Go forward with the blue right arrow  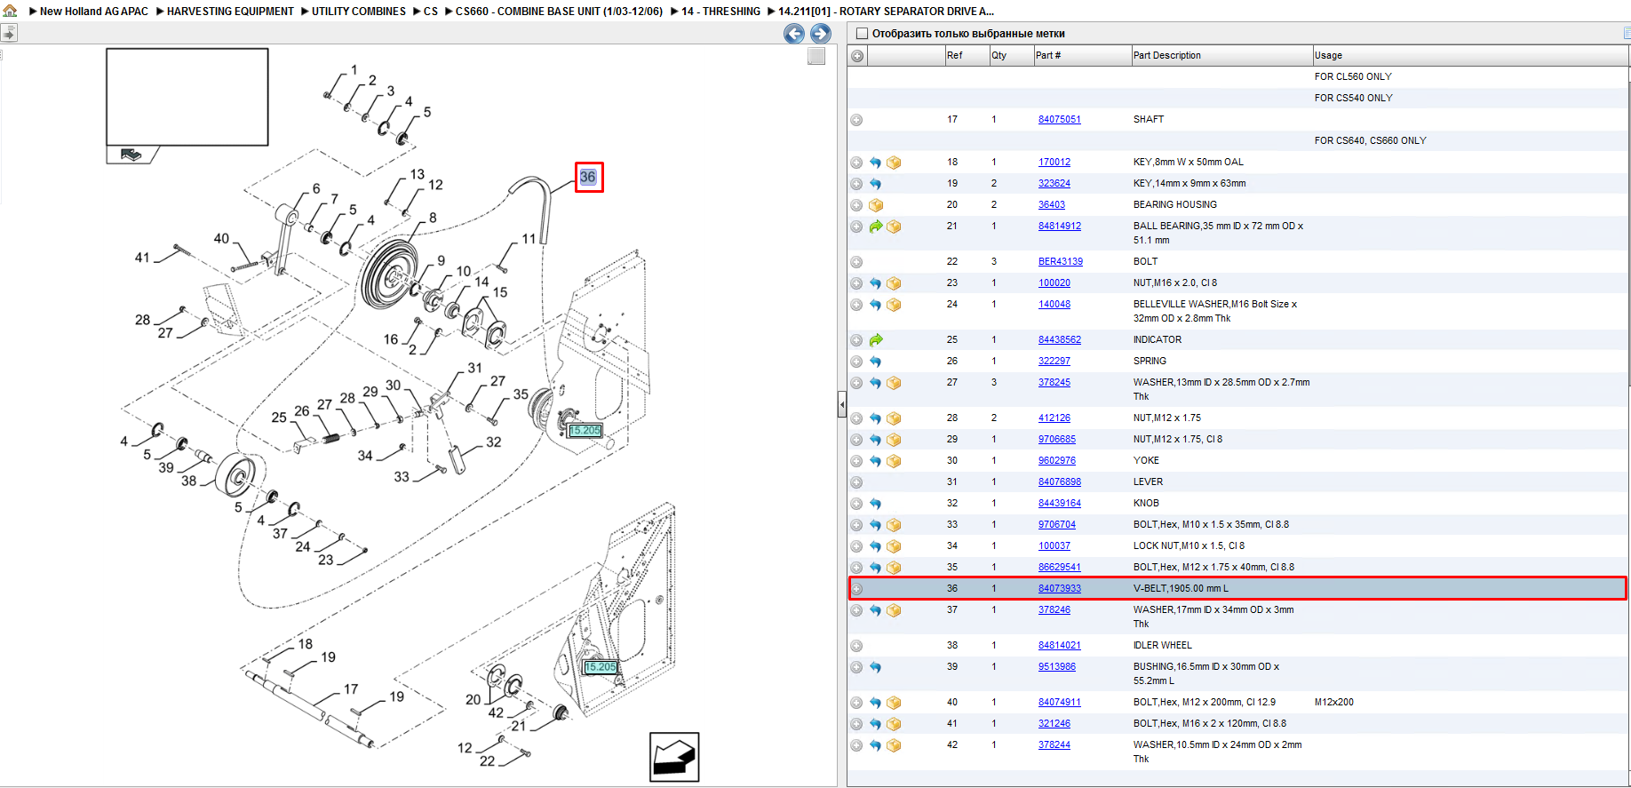[x=821, y=34]
